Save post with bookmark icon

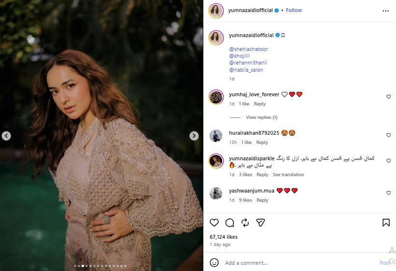click(x=386, y=222)
